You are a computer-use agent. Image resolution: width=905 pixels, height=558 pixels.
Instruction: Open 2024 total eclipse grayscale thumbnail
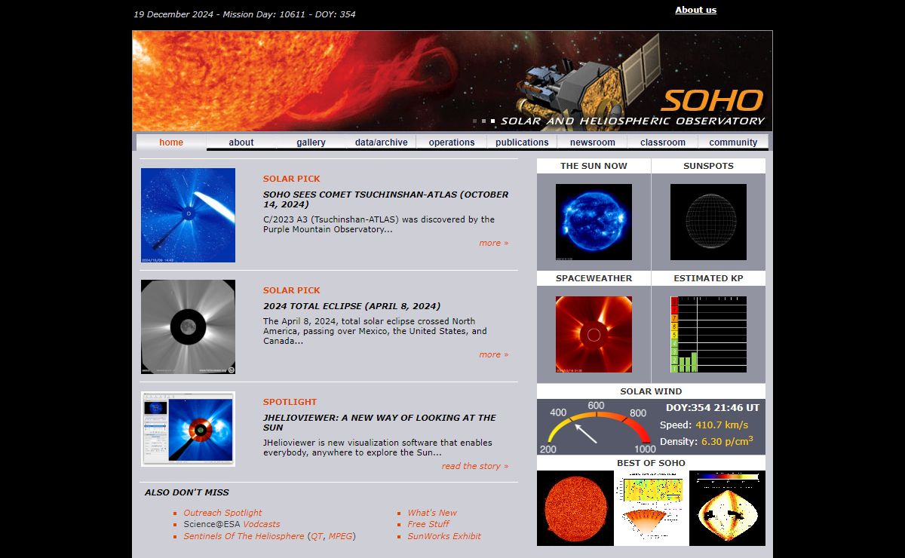pyautogui.click(x=188, y=327)
